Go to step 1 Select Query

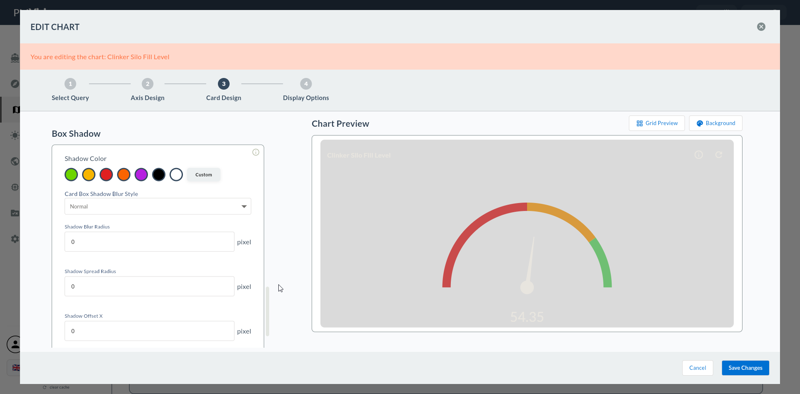tap(70, 90)
